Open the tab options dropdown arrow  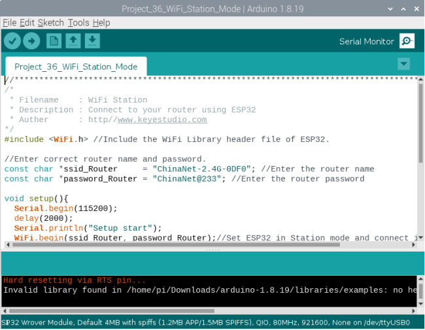pos(403,64)
